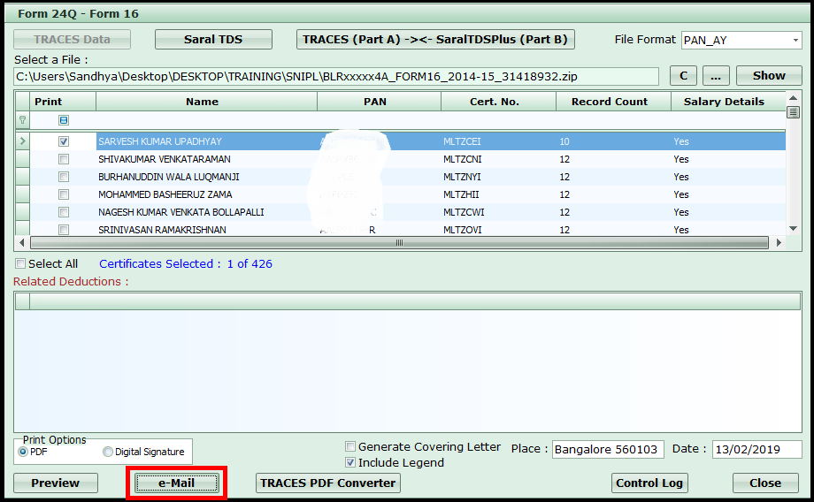Click the Date input field

tap(756, 449)
